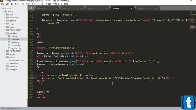This screenshot has height=110, width=196.
Task: Click the login.php file icon
Action: (x=9, y=42)
